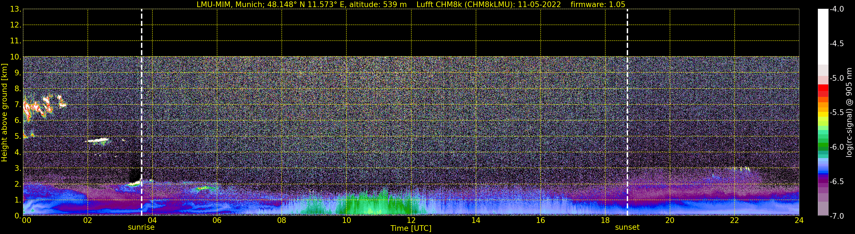Click the "Time [UTC]" axis title
Viewport: 855px width, 234px height.
(x=411, y=228)
